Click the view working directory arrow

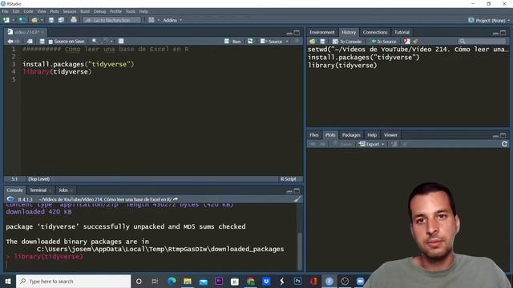click(176, 199)
